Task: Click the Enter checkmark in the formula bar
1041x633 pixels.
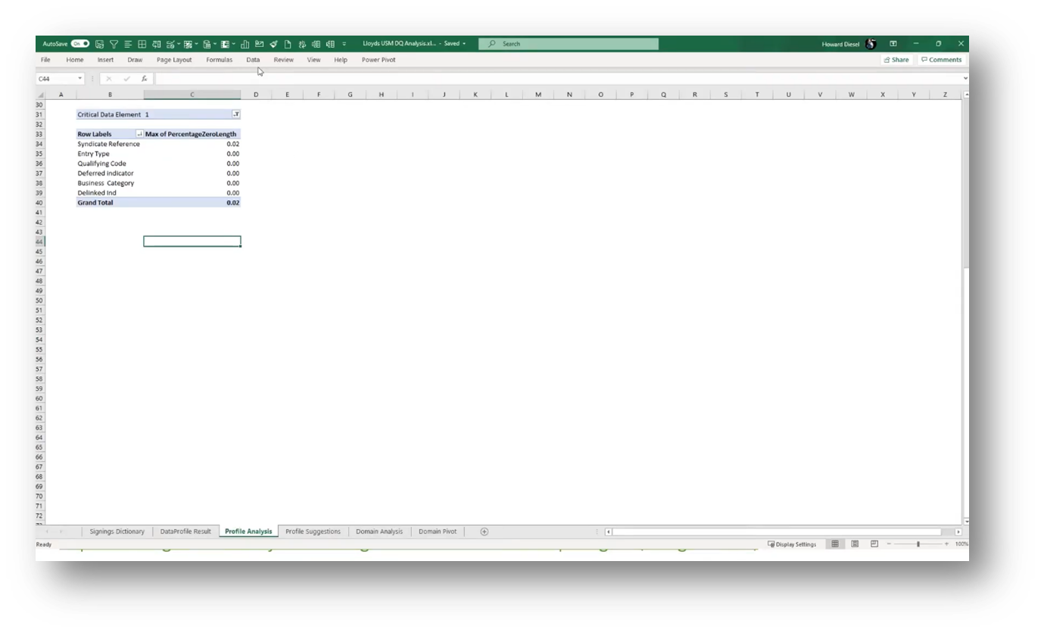Action: [126, 79]
